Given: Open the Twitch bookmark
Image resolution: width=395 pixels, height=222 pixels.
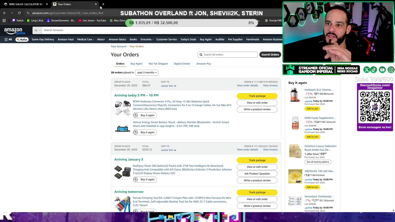Looking at the screenshot, I should 18,21.
